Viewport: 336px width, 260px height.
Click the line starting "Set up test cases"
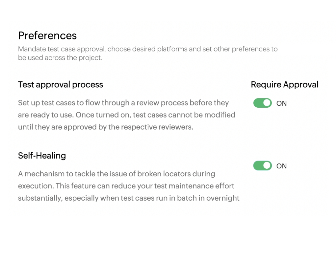coord(123,103)
